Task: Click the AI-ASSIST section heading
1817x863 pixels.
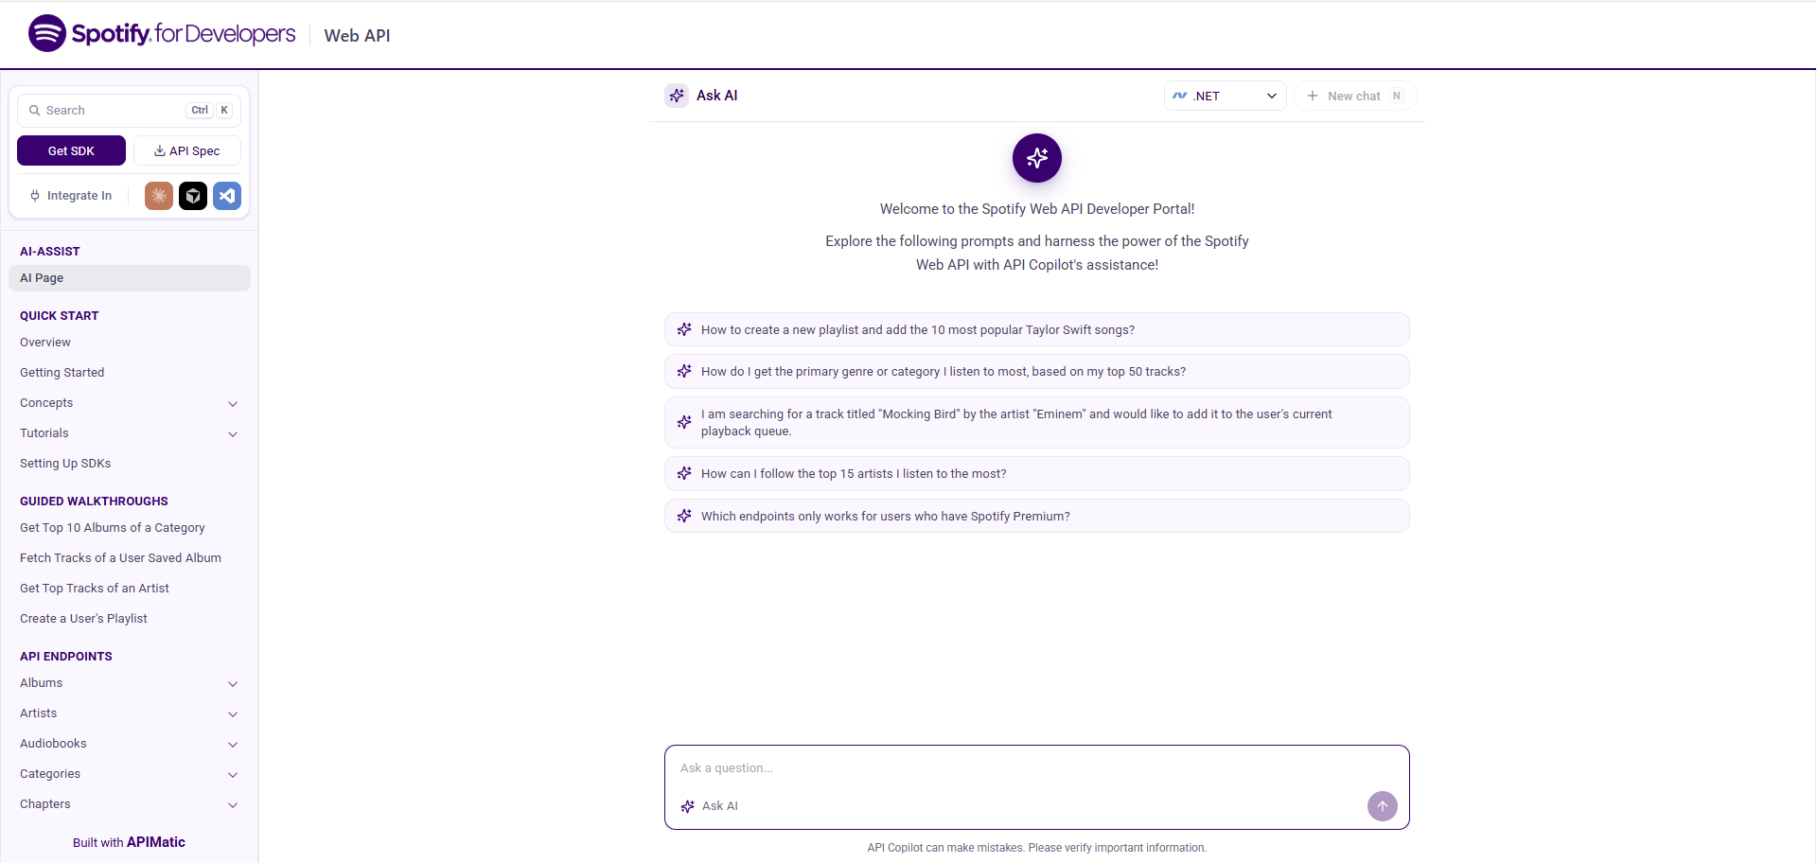Action: [x=50, y=252]
